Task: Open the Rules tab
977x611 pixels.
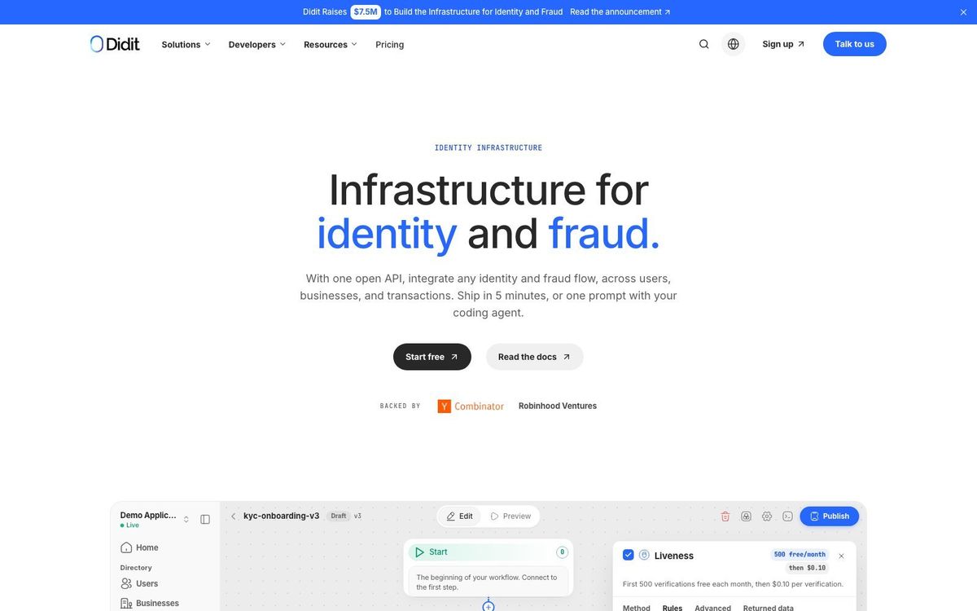Action: (x=673, y=608)
